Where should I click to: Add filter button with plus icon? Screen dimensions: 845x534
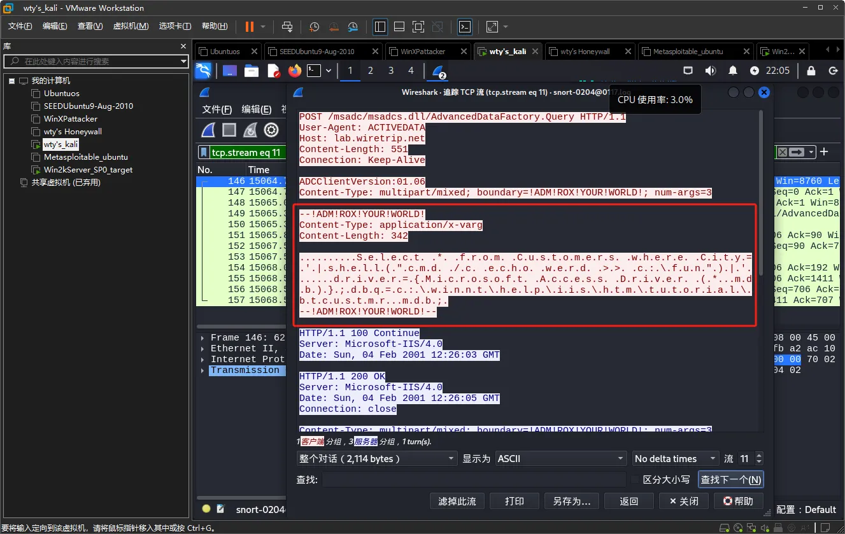pos(824,151)
